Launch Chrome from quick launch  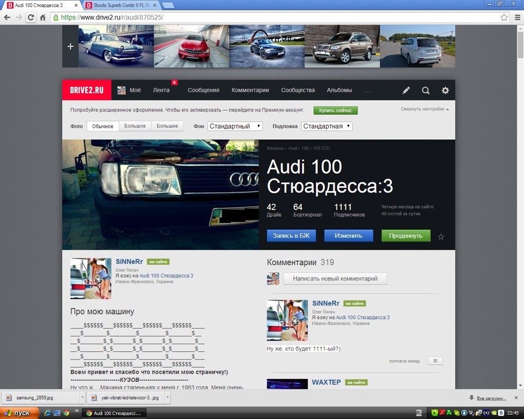pyautogui.click(x=66, y=413)
